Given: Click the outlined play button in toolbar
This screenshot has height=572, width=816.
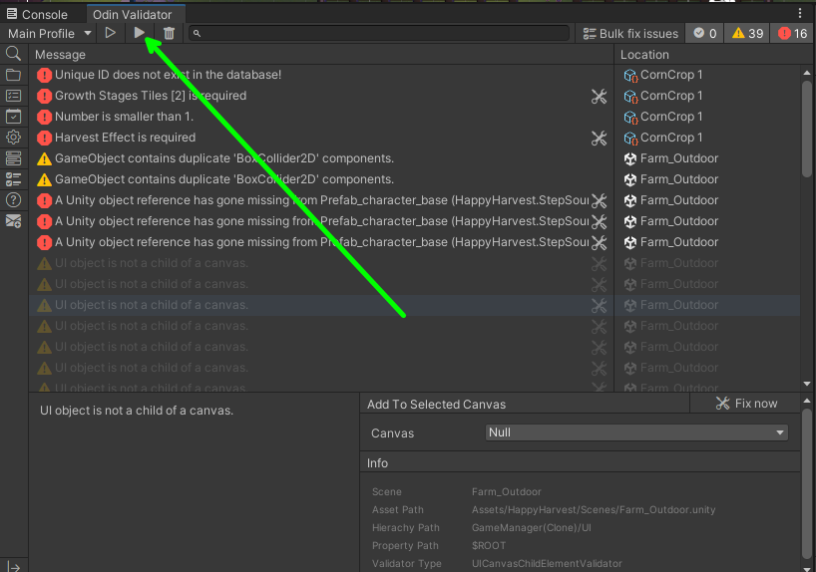Looking at the screenshot, I should point(111,33).
